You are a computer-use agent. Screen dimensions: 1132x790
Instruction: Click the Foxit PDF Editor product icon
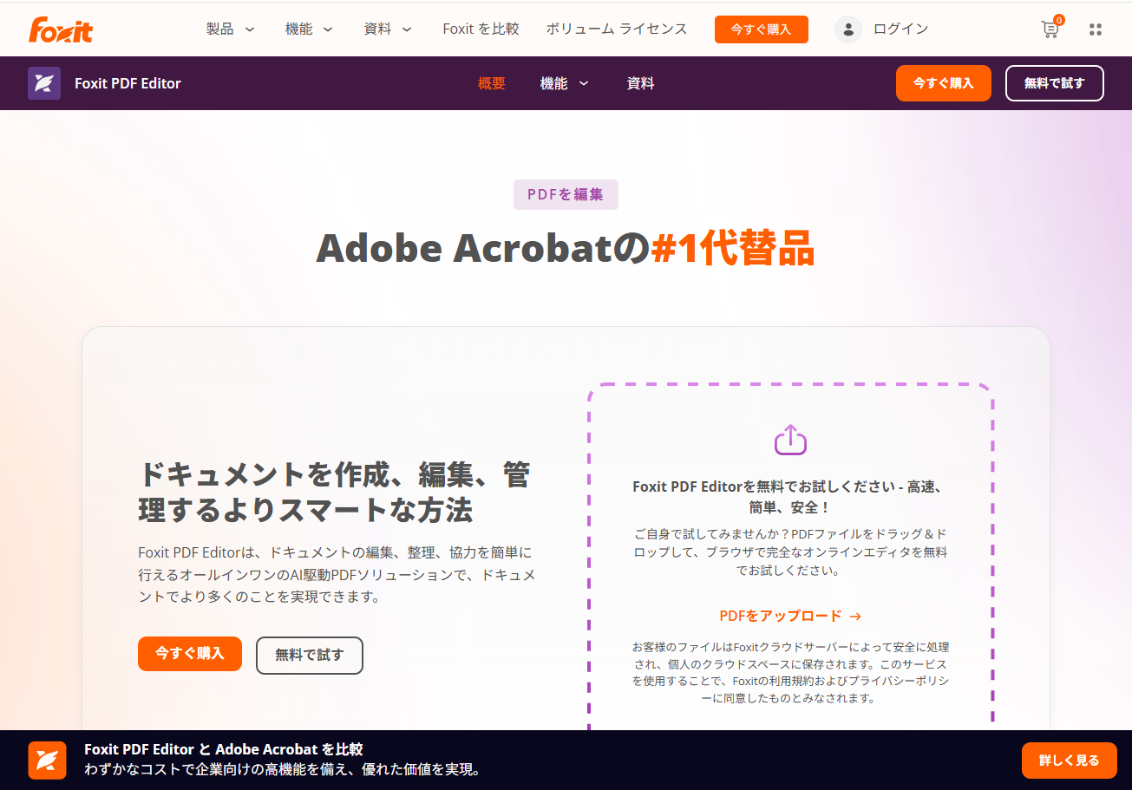coord(44,83)
